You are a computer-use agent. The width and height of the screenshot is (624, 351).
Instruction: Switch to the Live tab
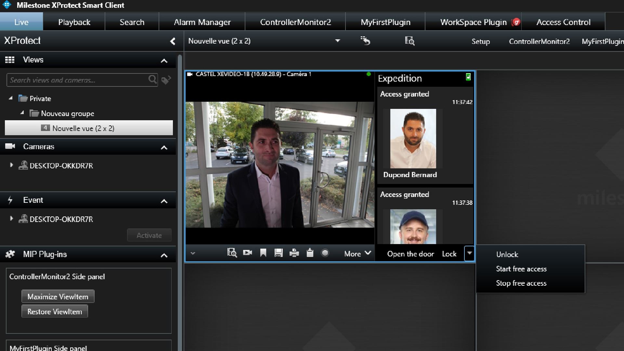point(21,22)
